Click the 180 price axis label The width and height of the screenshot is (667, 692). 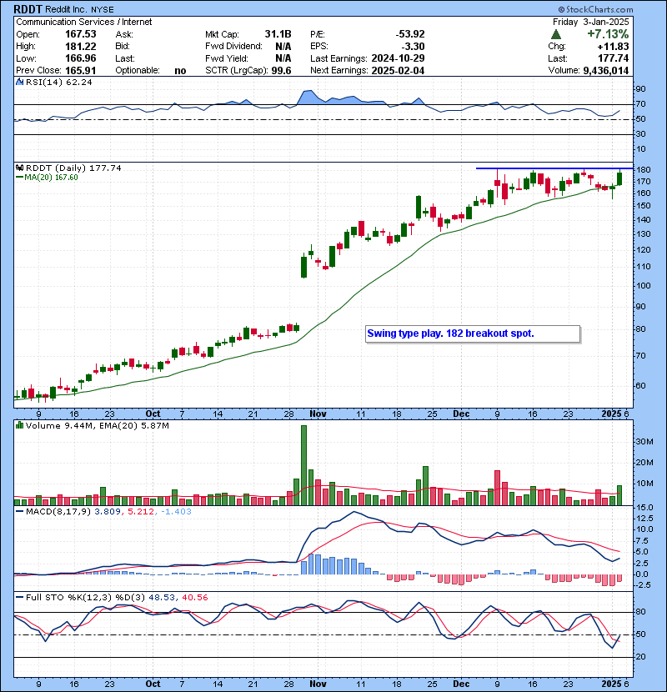(643, 170)
